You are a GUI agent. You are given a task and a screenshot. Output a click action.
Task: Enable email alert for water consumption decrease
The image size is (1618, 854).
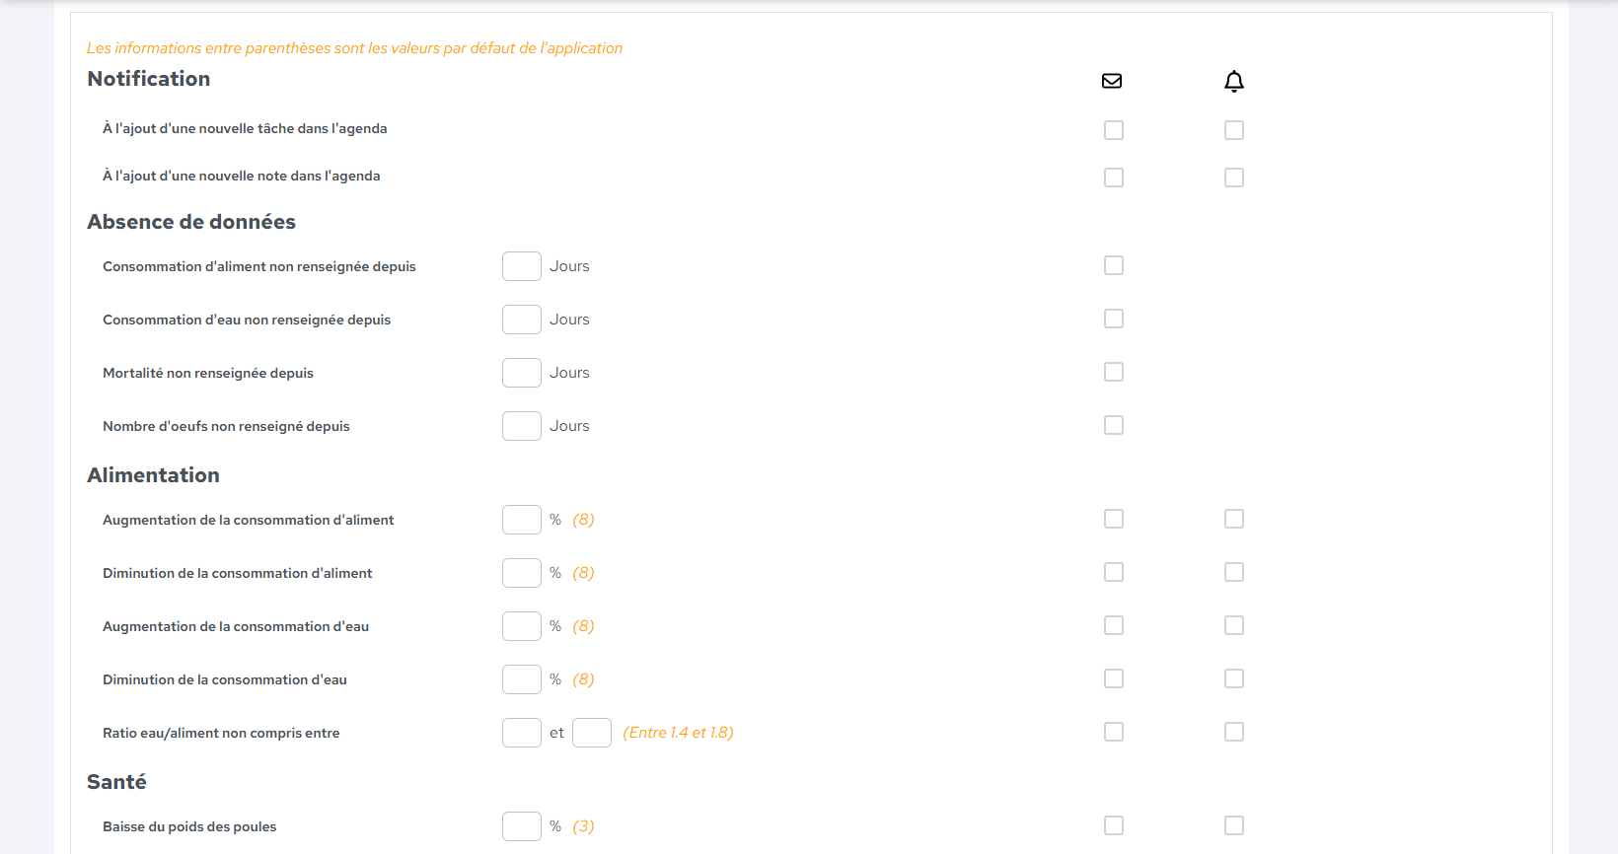click(x=1114, y=678)
